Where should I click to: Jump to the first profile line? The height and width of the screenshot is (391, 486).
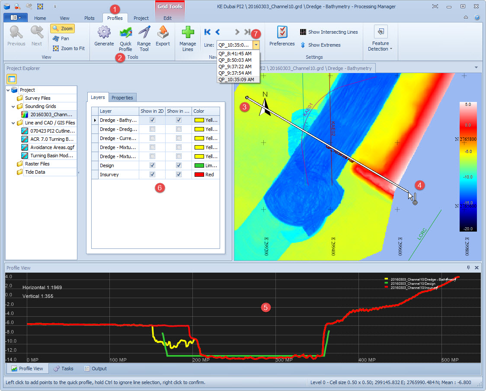click(x=208, y=32)
